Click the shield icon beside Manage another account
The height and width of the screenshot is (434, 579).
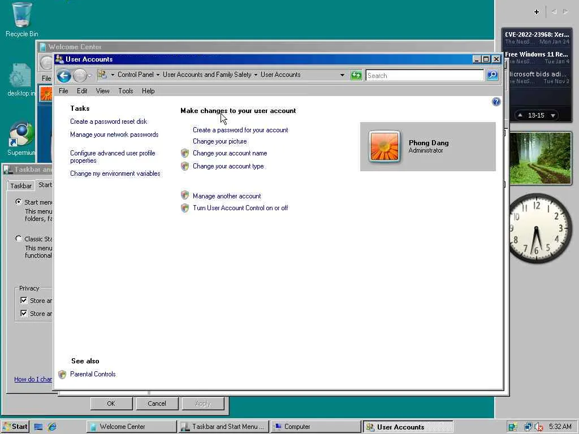pyautogui.click(x=185, y=195)
